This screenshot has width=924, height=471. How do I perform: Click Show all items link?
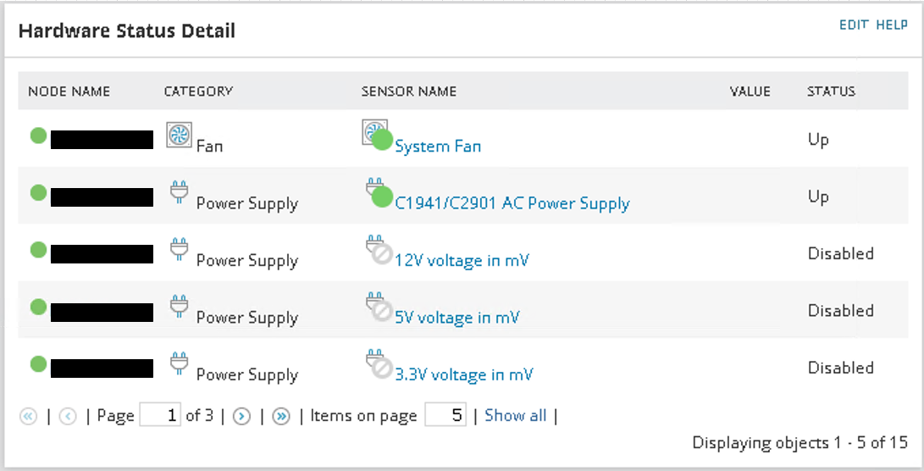click(515, 415)
